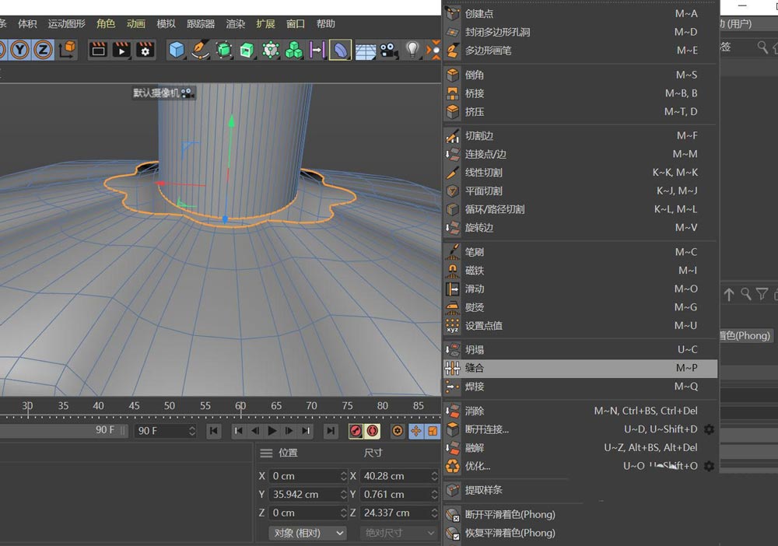
Task: Open the 绝对尺寸 size mode dropdown
Action: click(x=399, y=533)
